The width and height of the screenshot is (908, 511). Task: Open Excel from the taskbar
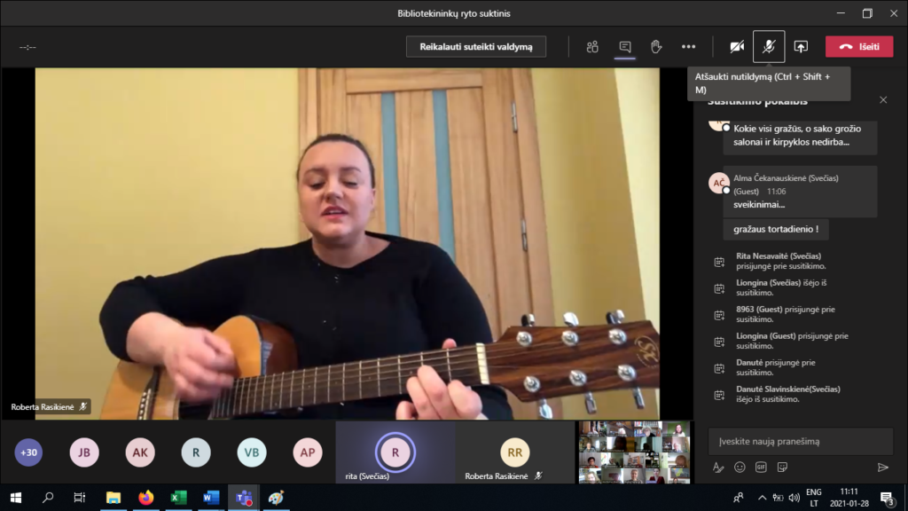point(178,498)
